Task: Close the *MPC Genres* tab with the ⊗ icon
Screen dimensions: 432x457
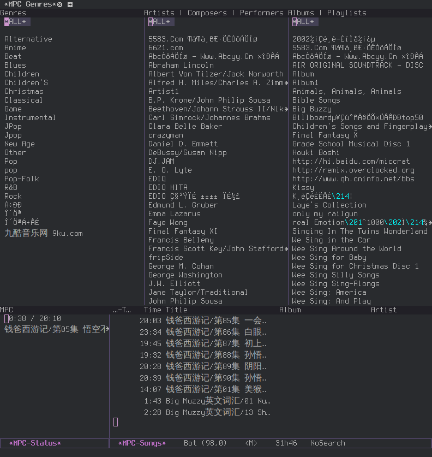Action: [x=60, y=4]
